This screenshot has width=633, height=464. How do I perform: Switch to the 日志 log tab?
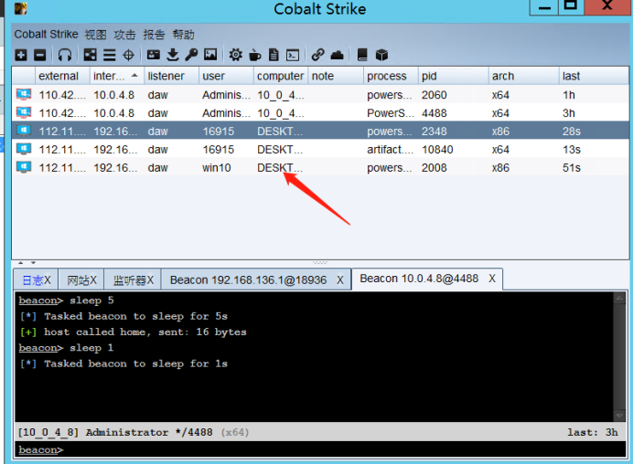(x=36, y=279)
